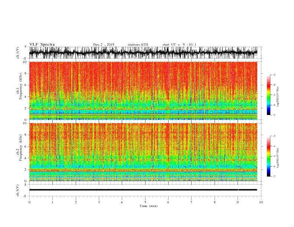Image resolution: width=294 pixels, height=227 pixels.
Task: Click the 'VLF Spectra' title text
Action: click(x=42, y=45)
